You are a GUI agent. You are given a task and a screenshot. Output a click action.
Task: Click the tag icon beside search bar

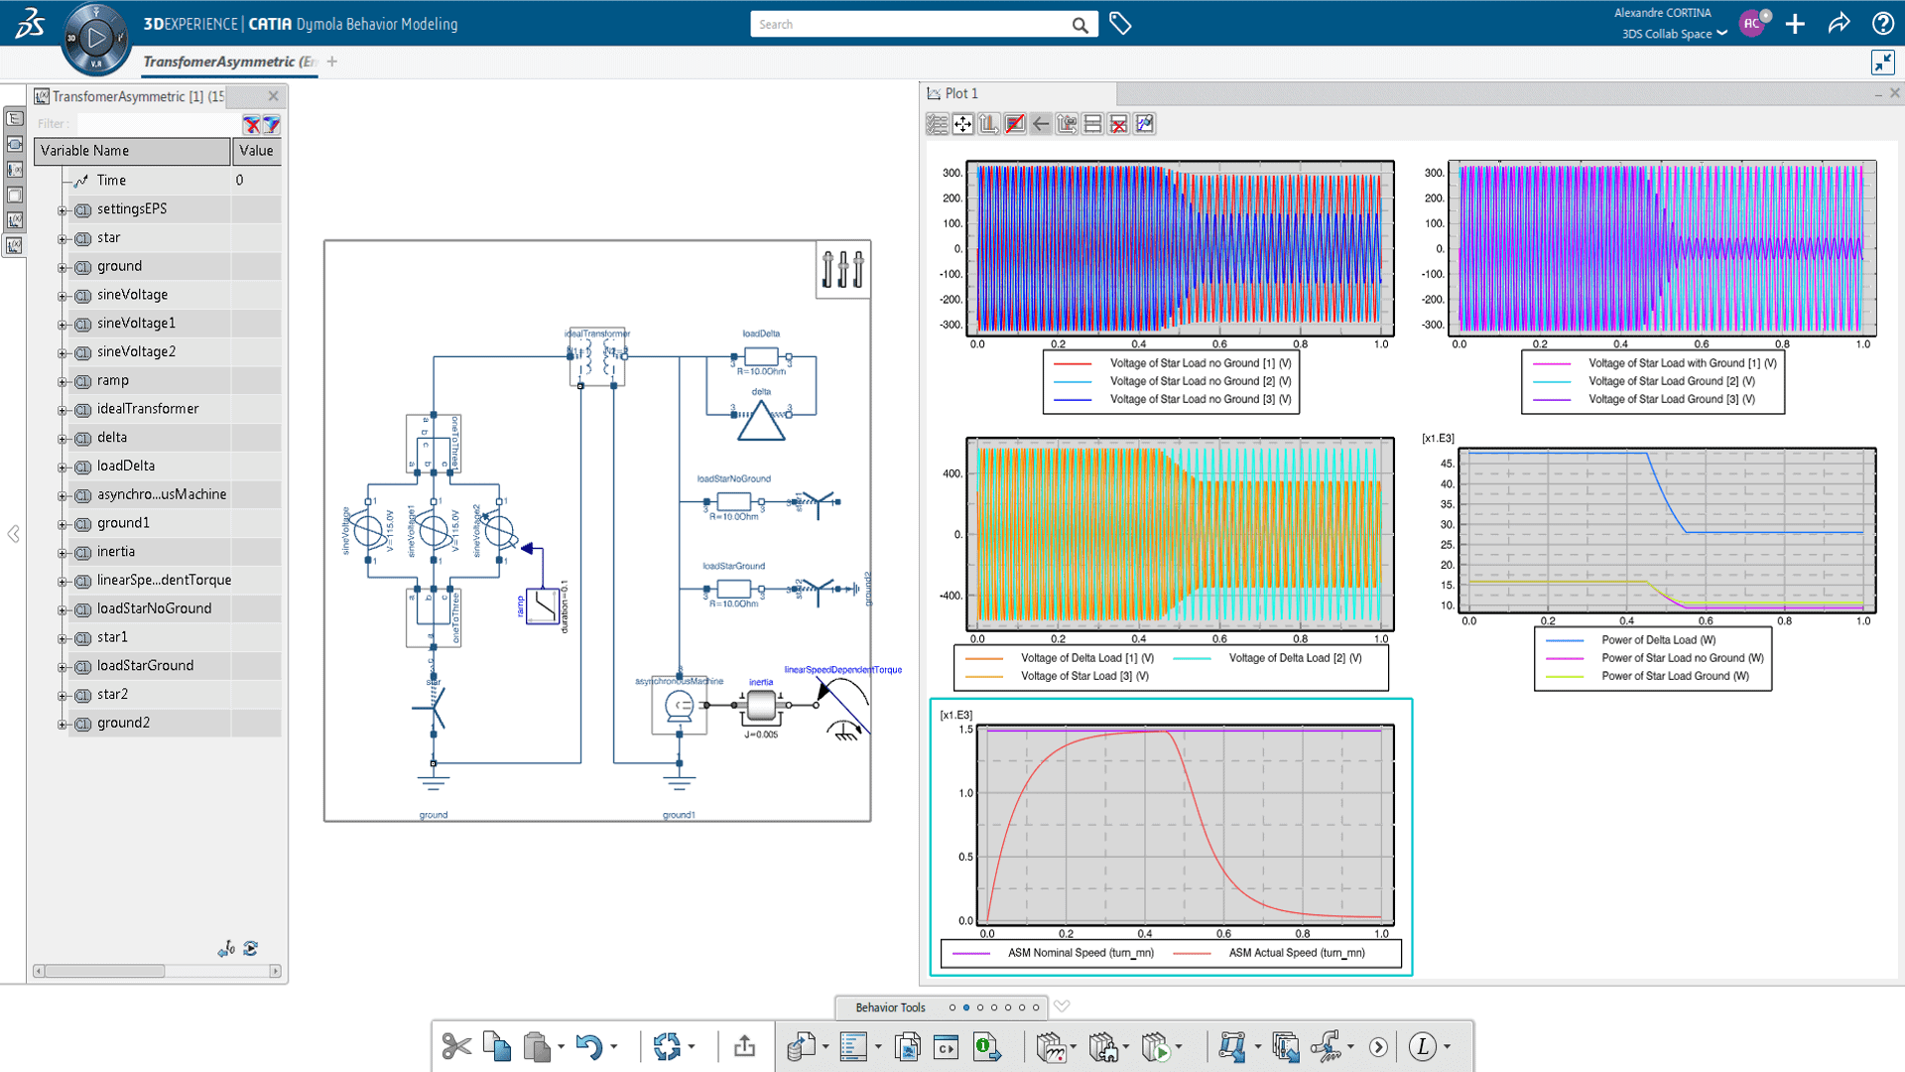[x=1120, y=24]
